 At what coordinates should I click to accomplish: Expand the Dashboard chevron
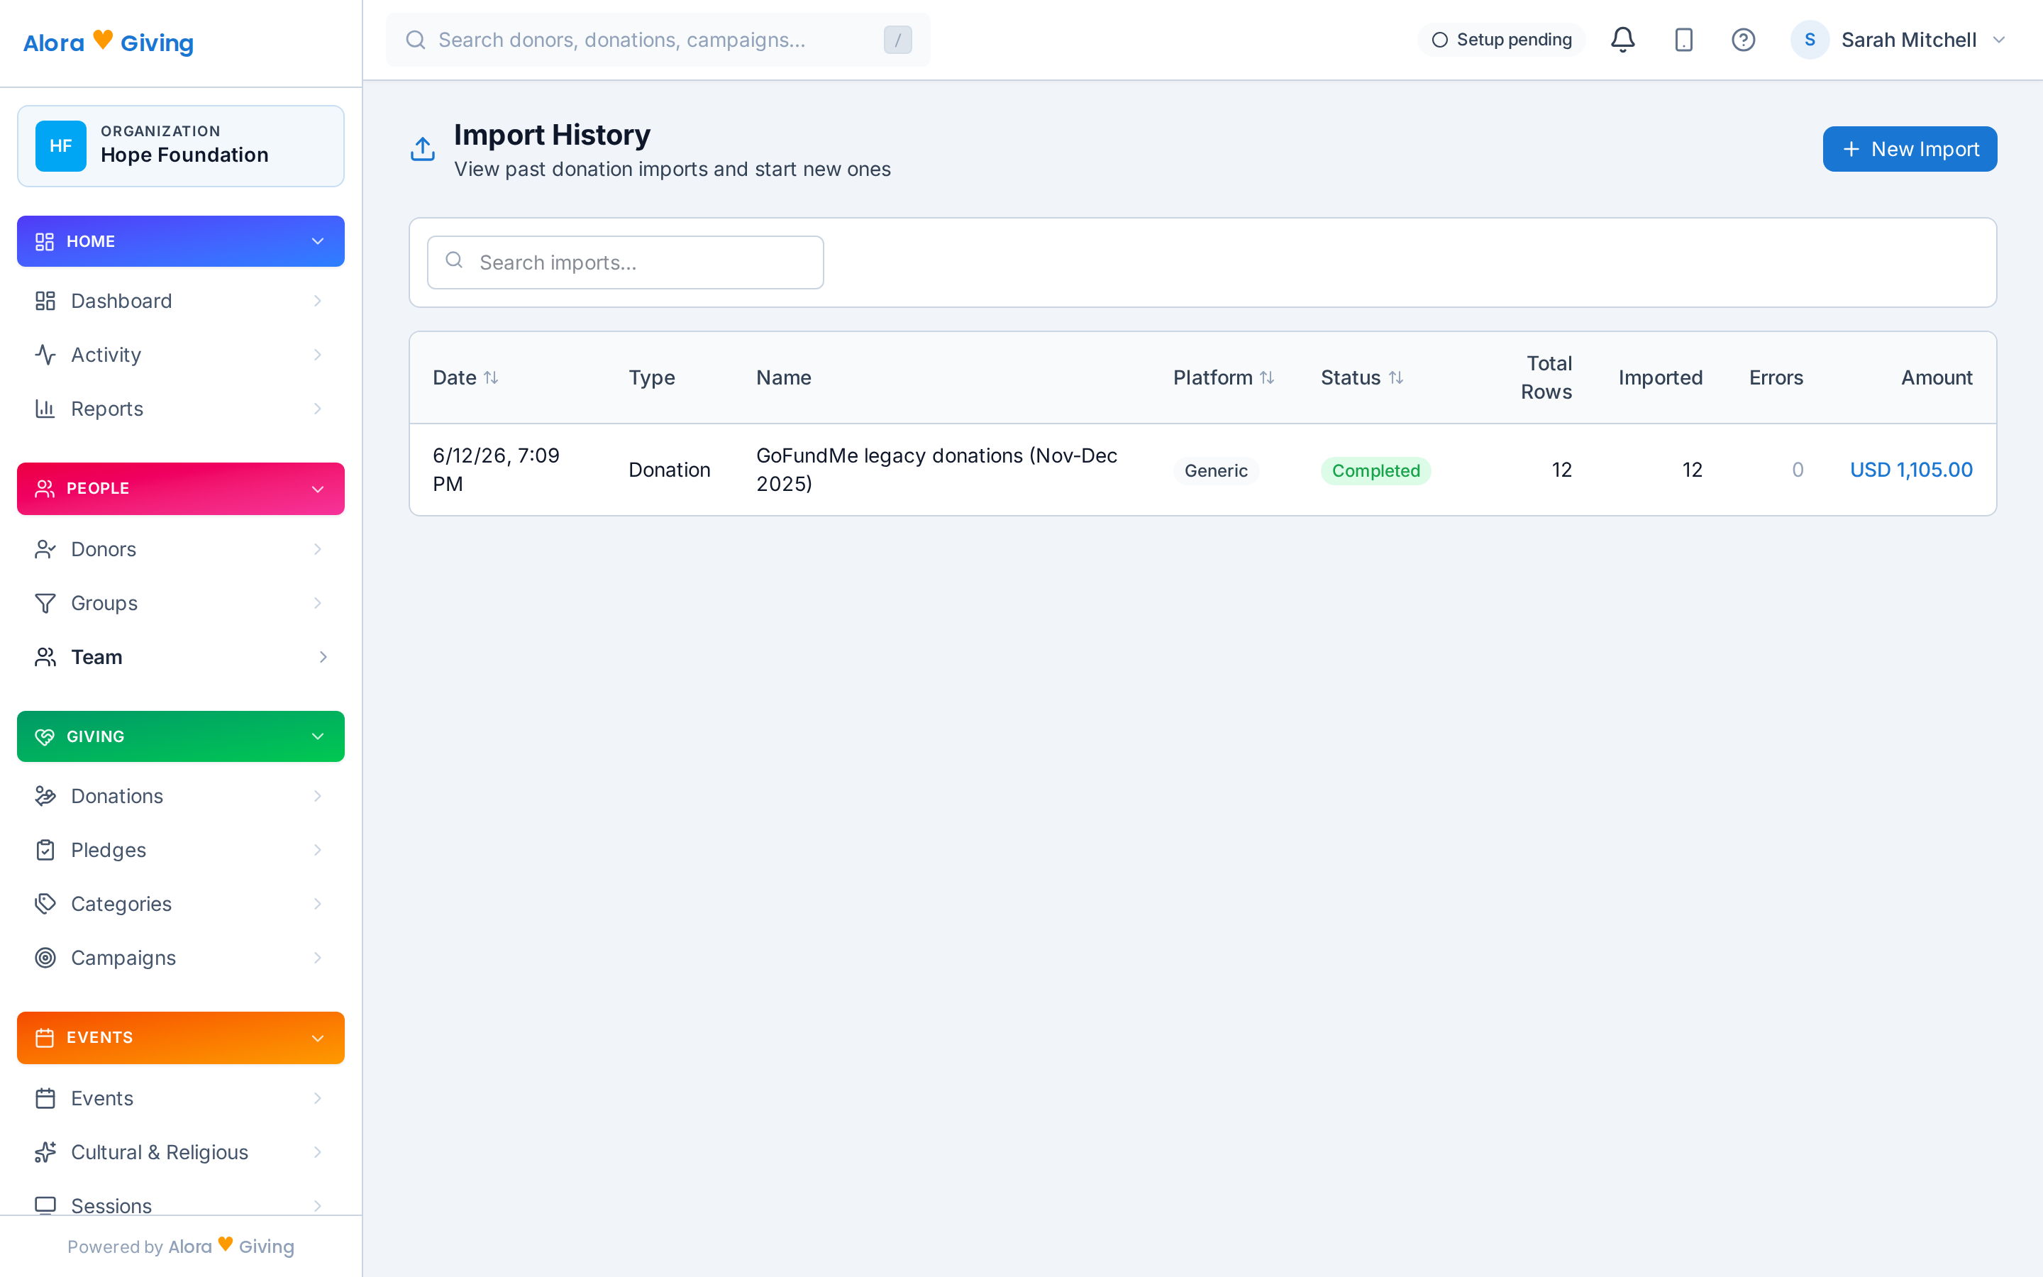(317, 301)
